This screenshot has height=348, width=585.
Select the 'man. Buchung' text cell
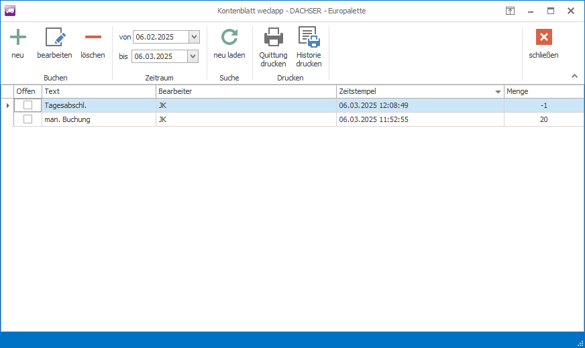point(98,119)
